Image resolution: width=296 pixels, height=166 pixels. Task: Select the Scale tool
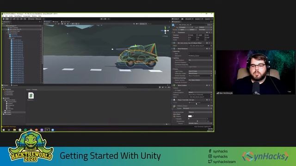[x=14, y=19]
